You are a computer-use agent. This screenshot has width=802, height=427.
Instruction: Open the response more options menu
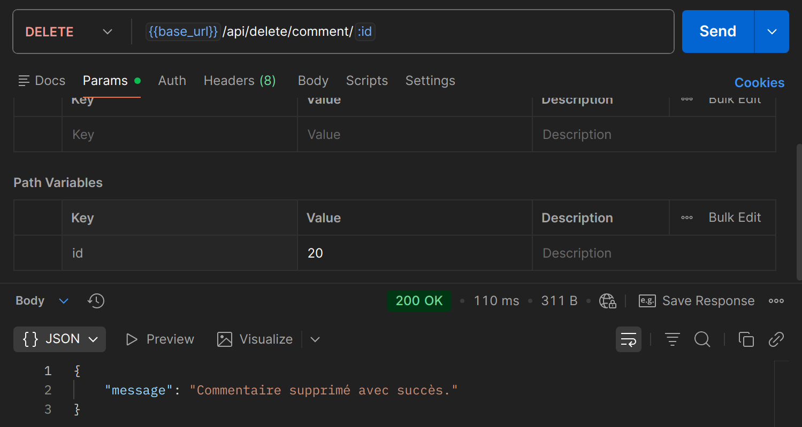coord(776,301)
